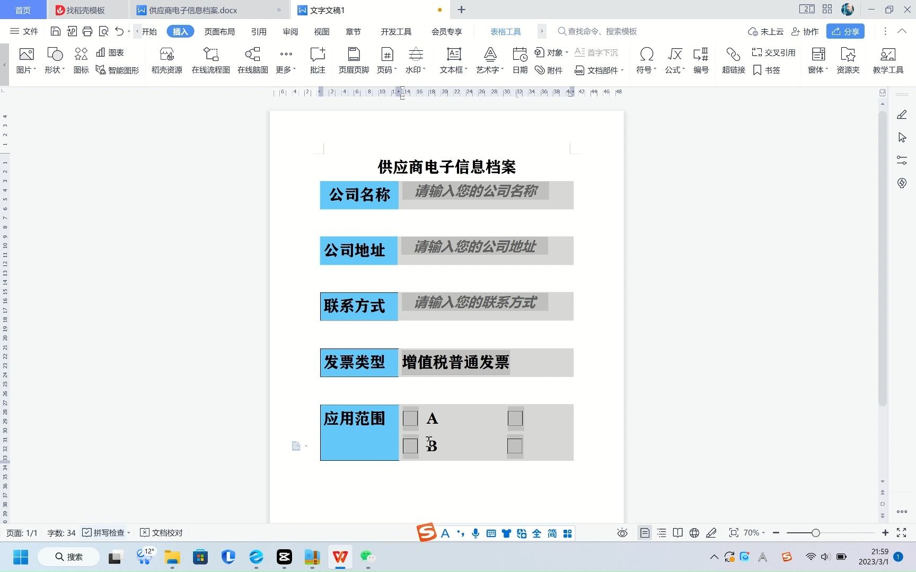Screen dimensions: 916x572
Task: Insert a text box with 文本框
Action: tap(453, 58)
